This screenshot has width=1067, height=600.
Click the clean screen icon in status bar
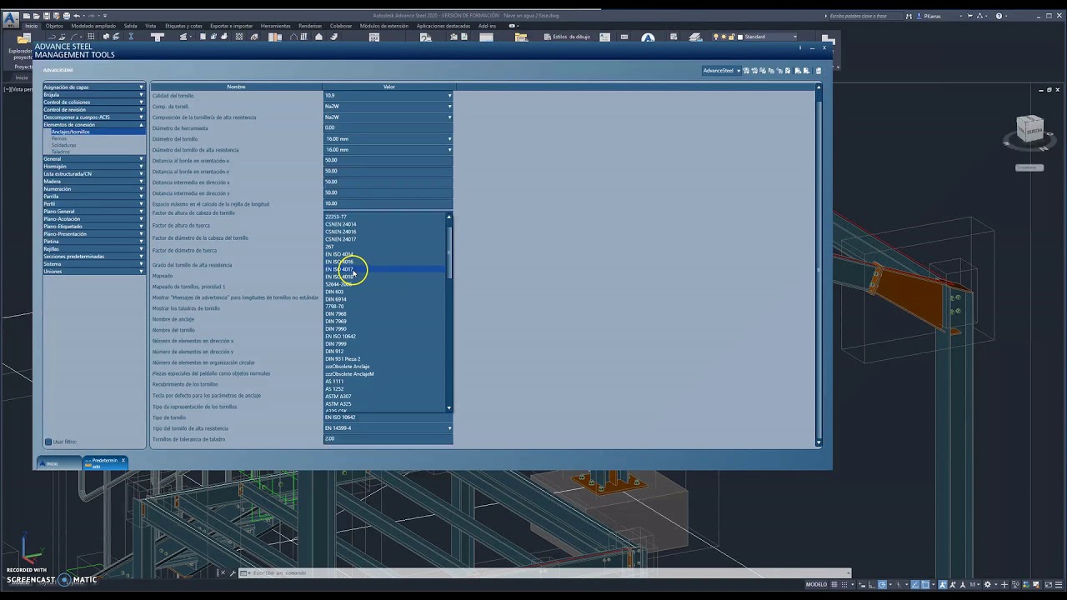coord(1049,584)
